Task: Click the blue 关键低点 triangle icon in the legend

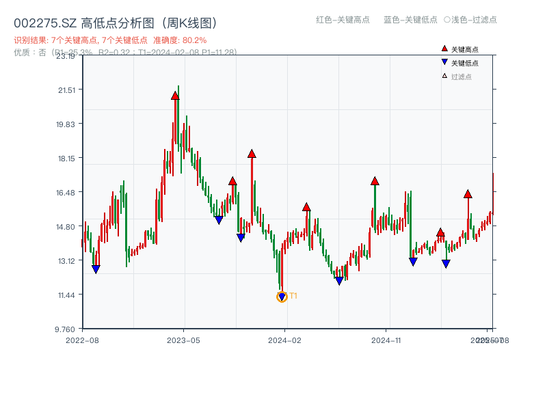Action: 443,60
